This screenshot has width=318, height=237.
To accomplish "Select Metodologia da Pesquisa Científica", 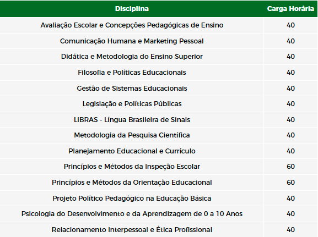I will pos(132,135).
